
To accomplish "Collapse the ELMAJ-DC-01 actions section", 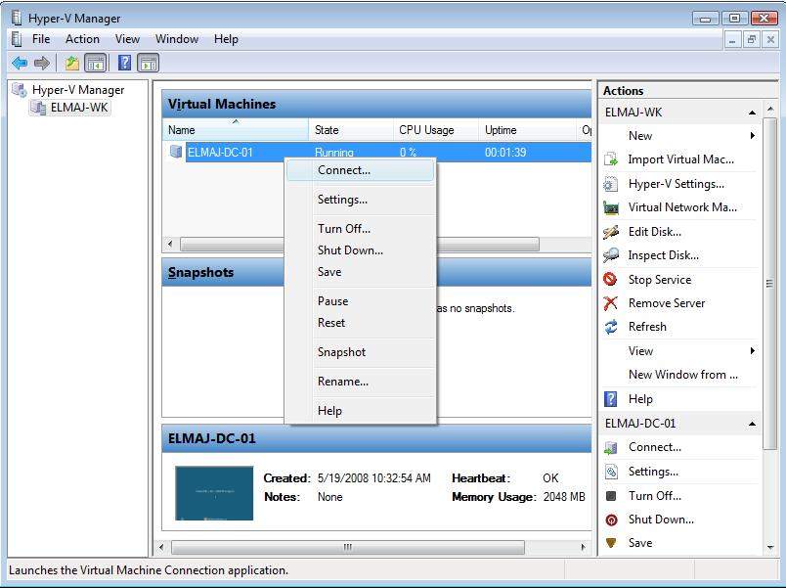I will click(x=752, y=424).
